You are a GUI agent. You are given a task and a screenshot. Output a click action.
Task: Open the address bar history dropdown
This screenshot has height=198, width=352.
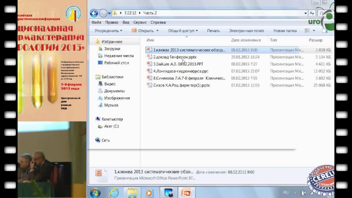point(306,13)
